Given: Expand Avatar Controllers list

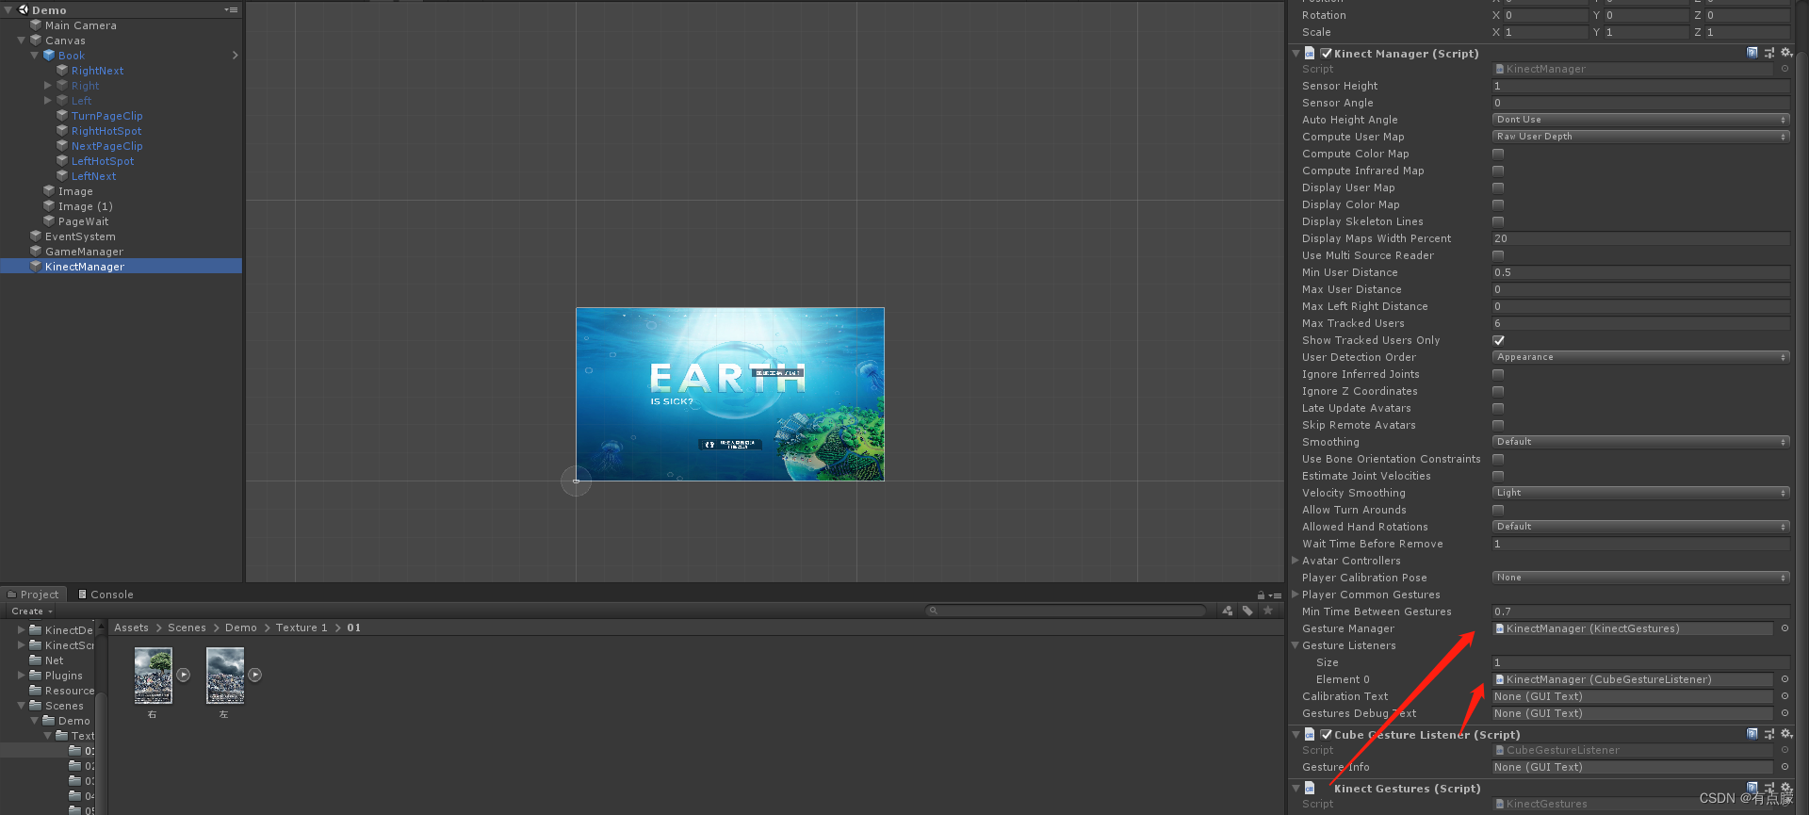Looking at the screenshot, I should [1296, 561].
